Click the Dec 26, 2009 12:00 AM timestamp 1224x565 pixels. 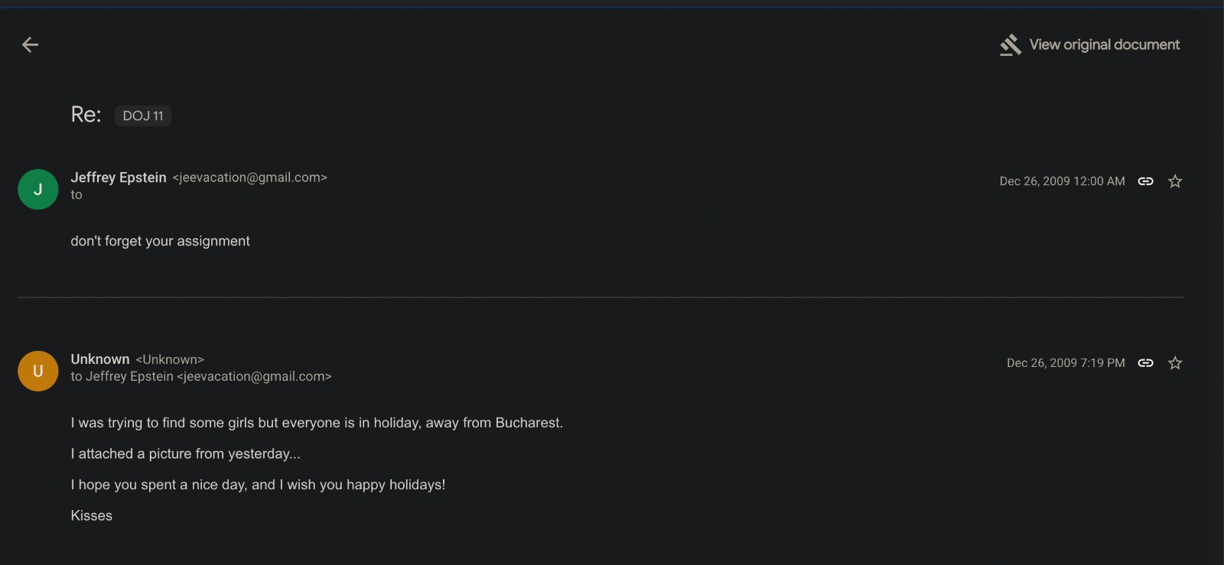click(1062, 181)
